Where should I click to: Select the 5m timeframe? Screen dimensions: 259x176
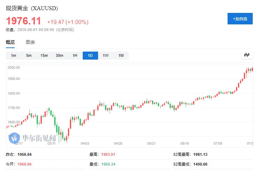tap(29, 55)
